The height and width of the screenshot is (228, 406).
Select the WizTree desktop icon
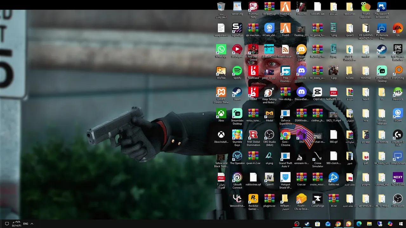point(221,73)
